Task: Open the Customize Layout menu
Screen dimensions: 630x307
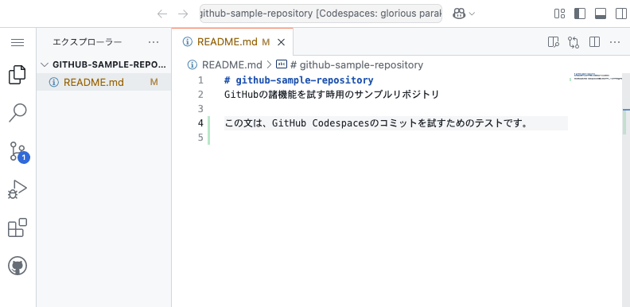Action: coord(559,14)
